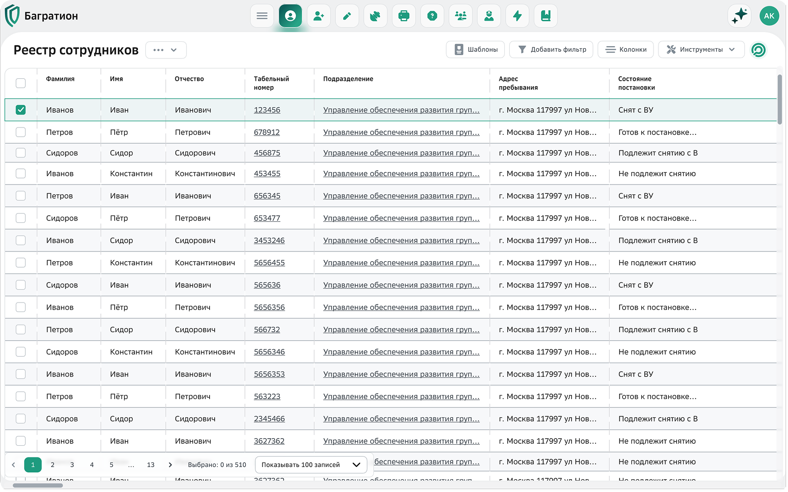
Task: Expand the Инструменты dropdown
Action: (x=701, y=50)
